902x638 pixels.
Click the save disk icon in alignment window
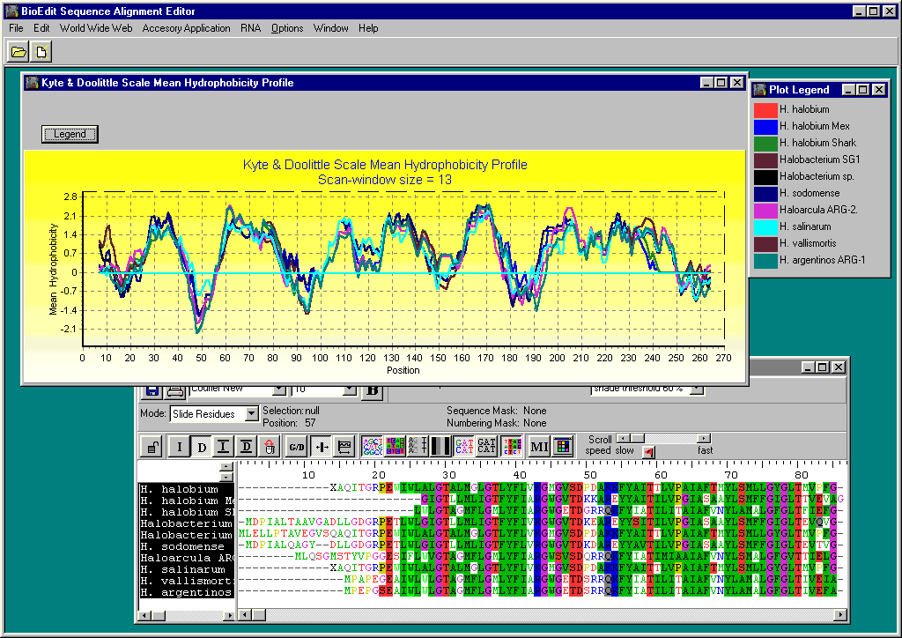click(x=152, y=390)
